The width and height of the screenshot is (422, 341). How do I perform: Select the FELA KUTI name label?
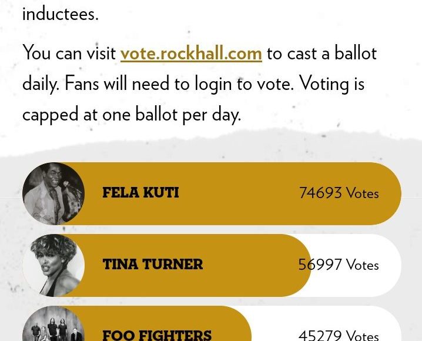coord(140,193)
